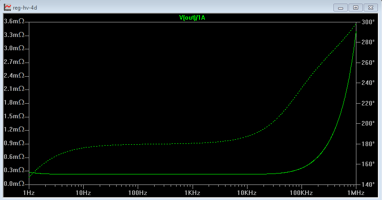The width and height of the screenshot is (382, 200).
Task: Click the 1.5mΩ left axis label
Action: tap(14, 116)
